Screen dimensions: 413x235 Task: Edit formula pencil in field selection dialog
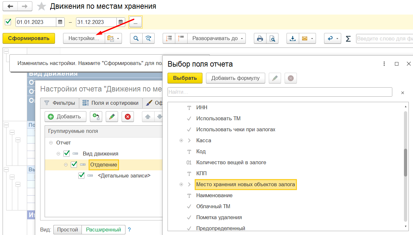coord(275,78)
